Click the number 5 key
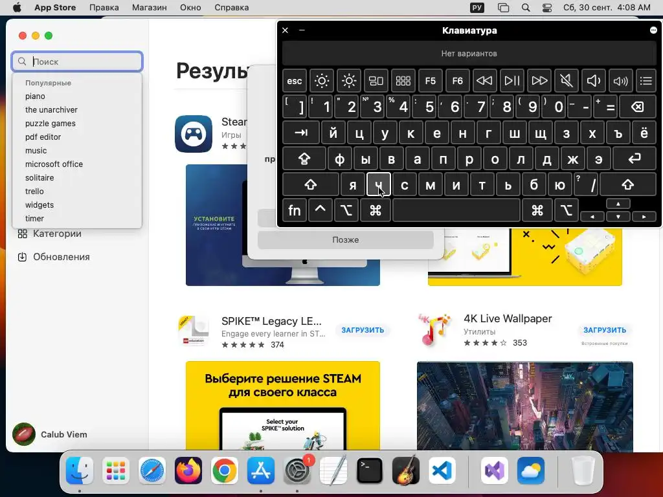Image resolution: width=663 pixels, height=497 pixels. (x=425, y=107)
